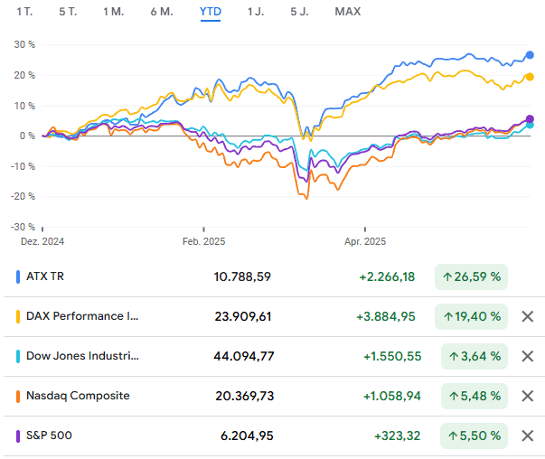The height and width of the screenshot is (459, 545).
Task: Click the 19,40 % change badge
Action: (x=471, y=316)
